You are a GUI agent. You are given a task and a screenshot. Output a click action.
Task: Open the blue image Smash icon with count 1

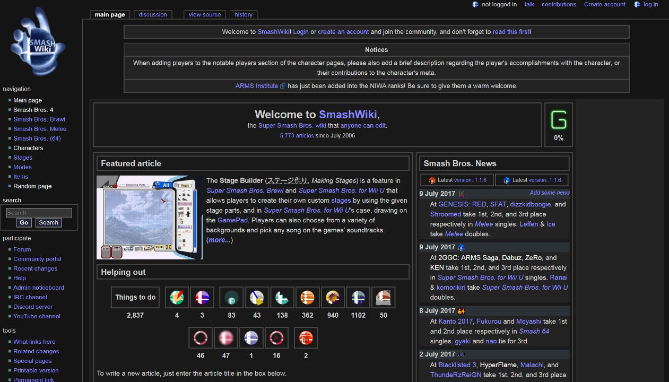tap(251, 337)
